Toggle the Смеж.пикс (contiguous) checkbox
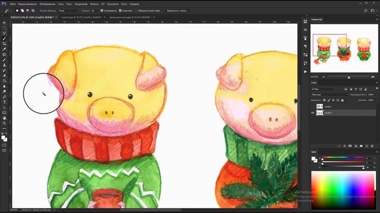Viewport: 380px width, 213px height. (120, 11)
